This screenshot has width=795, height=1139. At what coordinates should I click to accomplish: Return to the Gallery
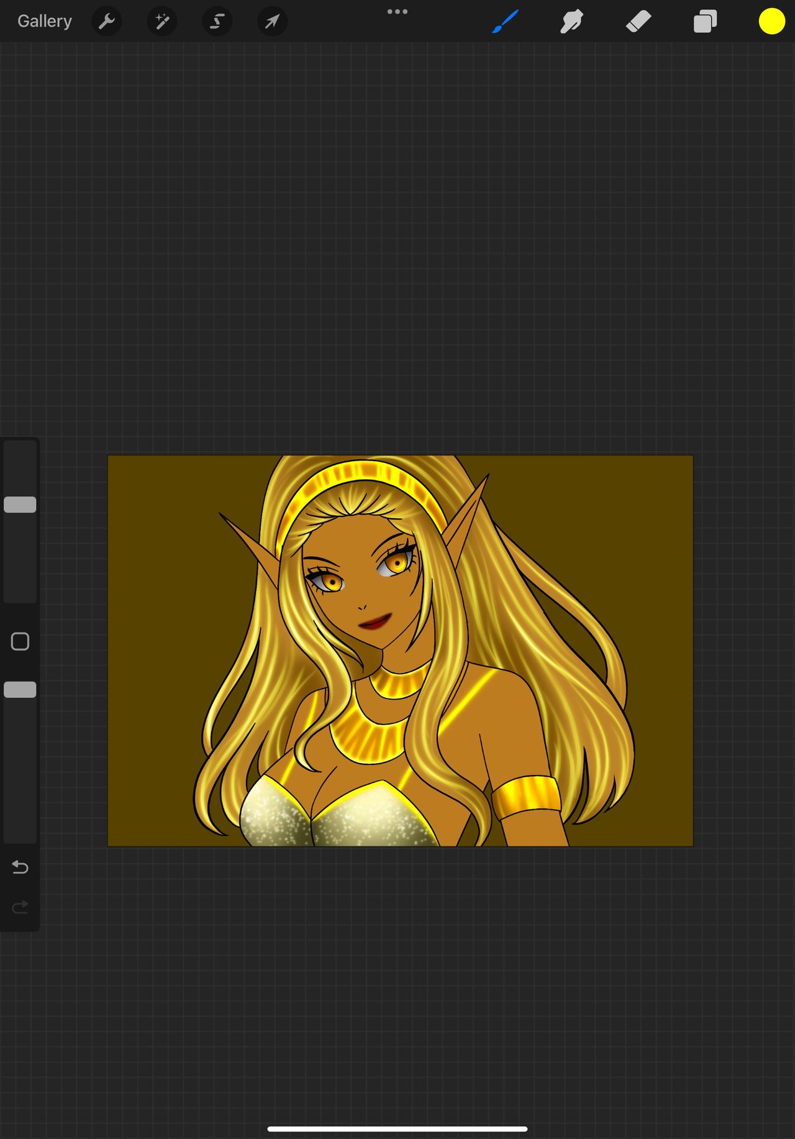pyautogui.click(x=45, y=21)
